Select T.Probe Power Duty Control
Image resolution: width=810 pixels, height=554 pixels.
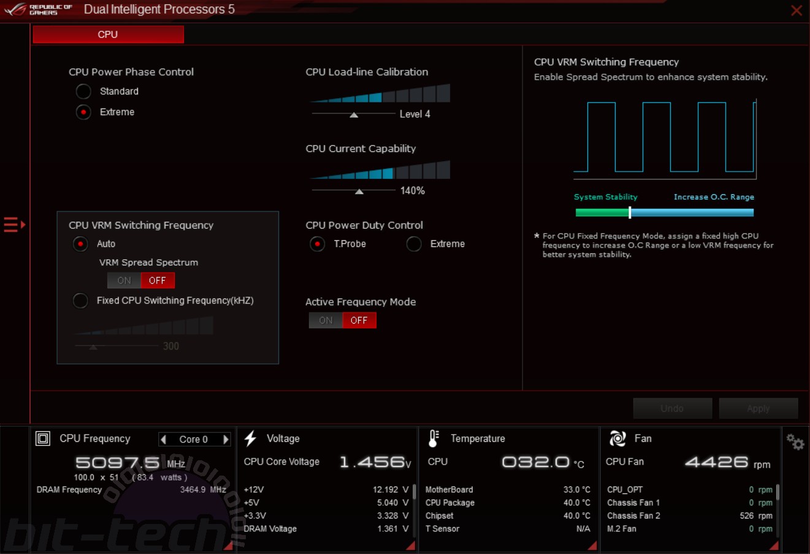click(x=317, y=244)
